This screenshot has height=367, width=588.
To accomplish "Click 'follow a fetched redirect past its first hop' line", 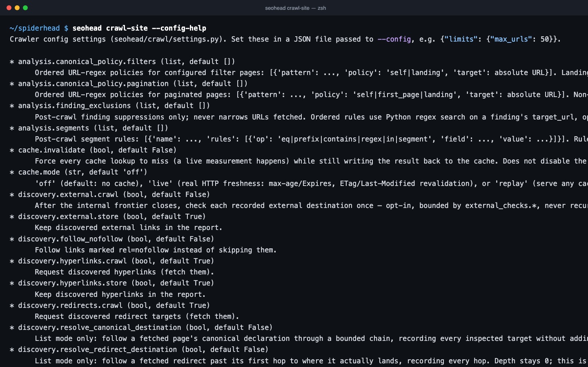I will click(x=311, y=361).
